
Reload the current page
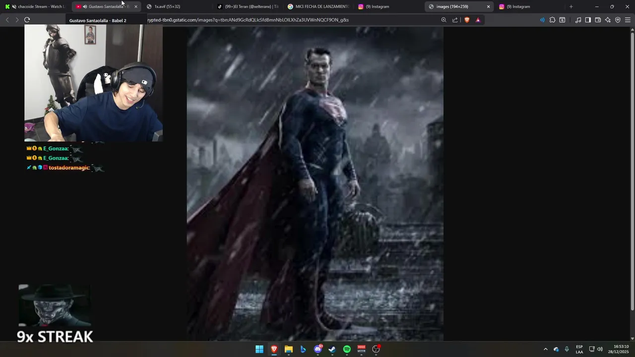27,20
